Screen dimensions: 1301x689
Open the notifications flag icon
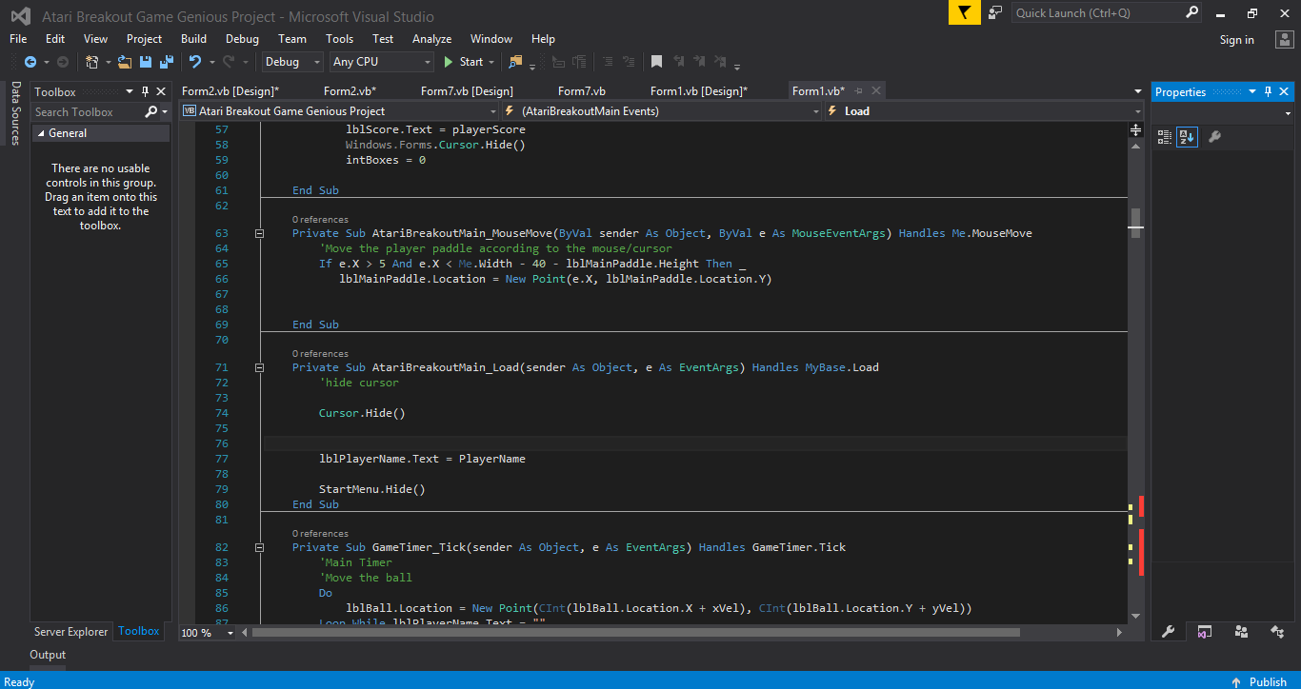[x=965, y=12]
